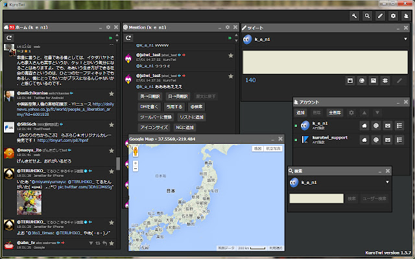Image resolution: width=415 pixels, height=259 pixels.
Task: Click the magnifier search icon in top toolbar
Action: (x=368, y=15)
